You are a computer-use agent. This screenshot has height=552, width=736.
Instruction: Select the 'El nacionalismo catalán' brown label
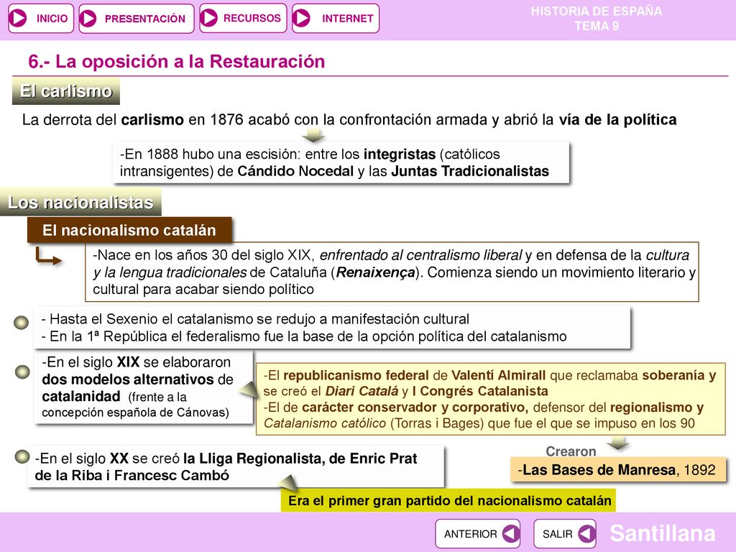pos(129,230)
